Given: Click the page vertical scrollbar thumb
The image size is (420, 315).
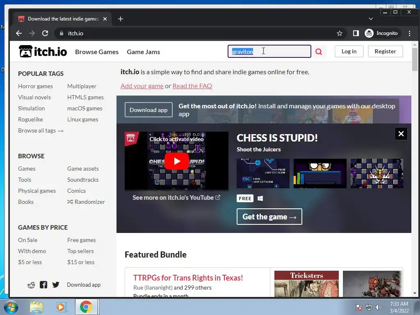Looking at the screenshot, I should (x=415, y=59).
